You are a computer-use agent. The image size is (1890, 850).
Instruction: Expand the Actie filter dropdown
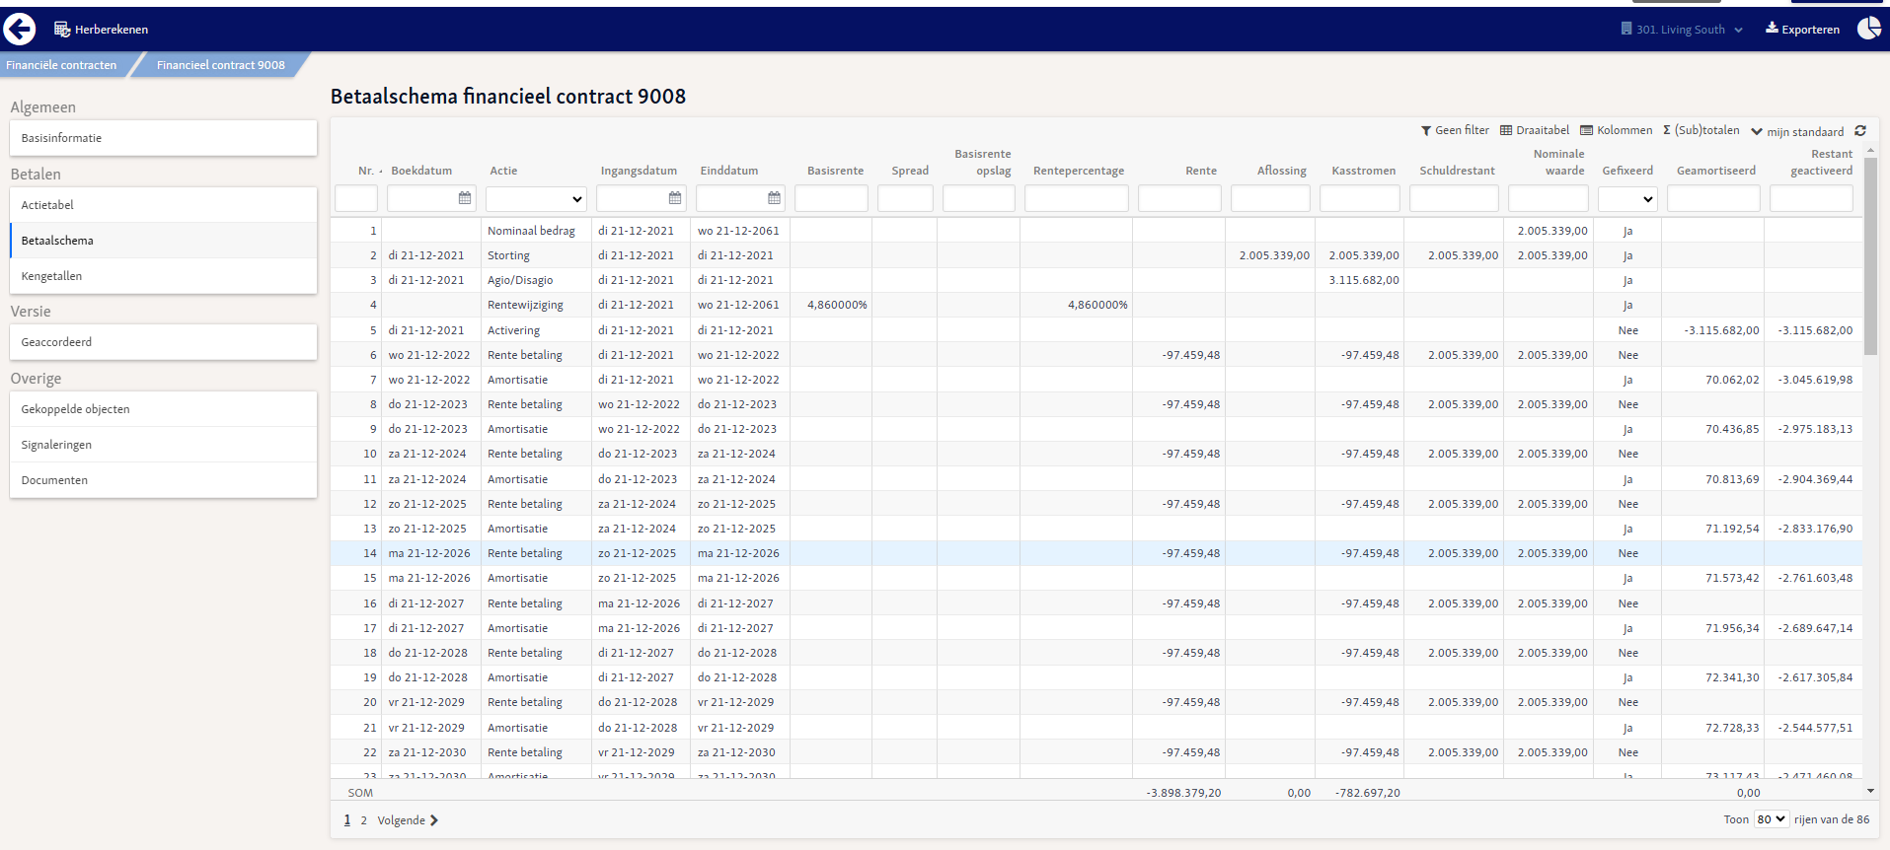[536, 199]
